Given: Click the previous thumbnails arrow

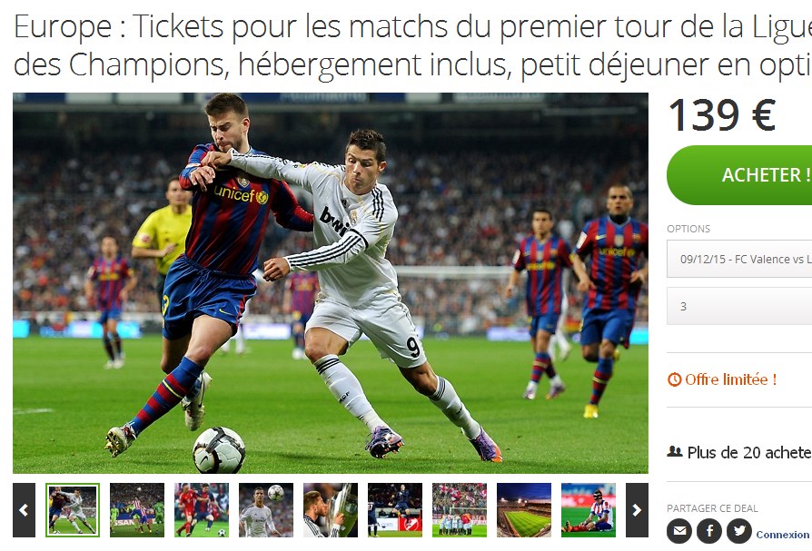Looking at the screenshot, I should 24,510.
